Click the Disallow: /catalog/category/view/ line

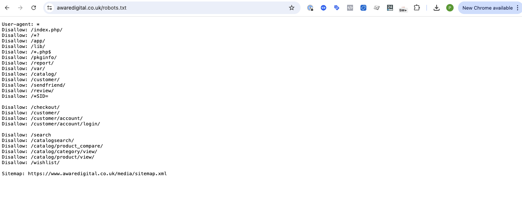point(50,152)
